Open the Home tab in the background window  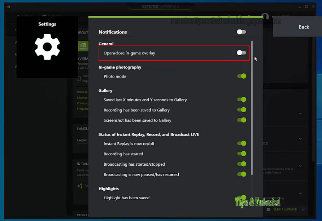(x=25, y=16)
